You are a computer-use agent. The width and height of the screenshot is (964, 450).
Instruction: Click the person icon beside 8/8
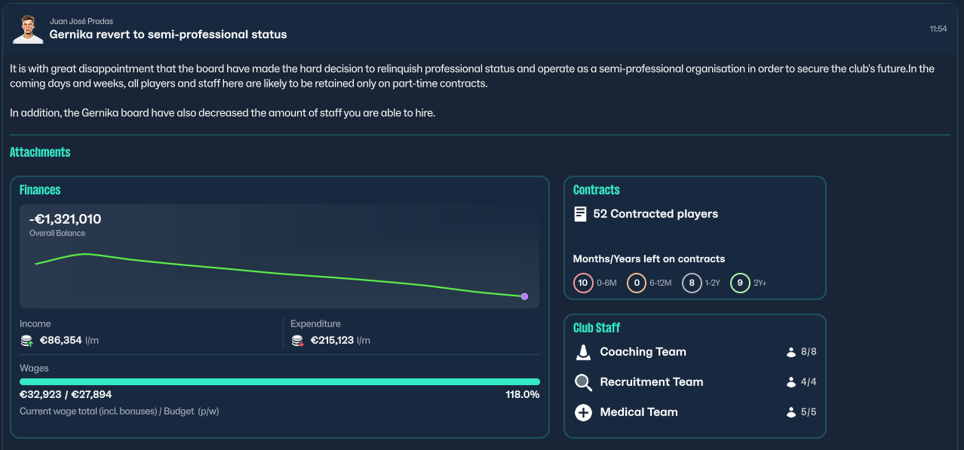[x=791, y=352]
